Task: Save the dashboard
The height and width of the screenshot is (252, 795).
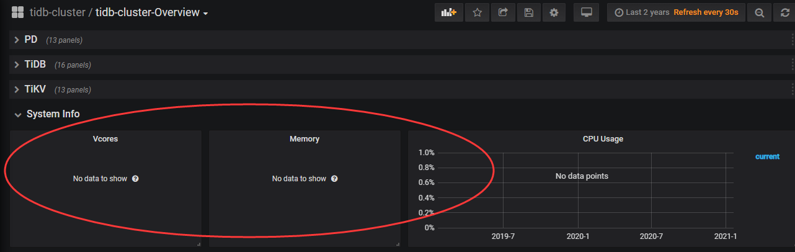Action: tap(528, 12)
